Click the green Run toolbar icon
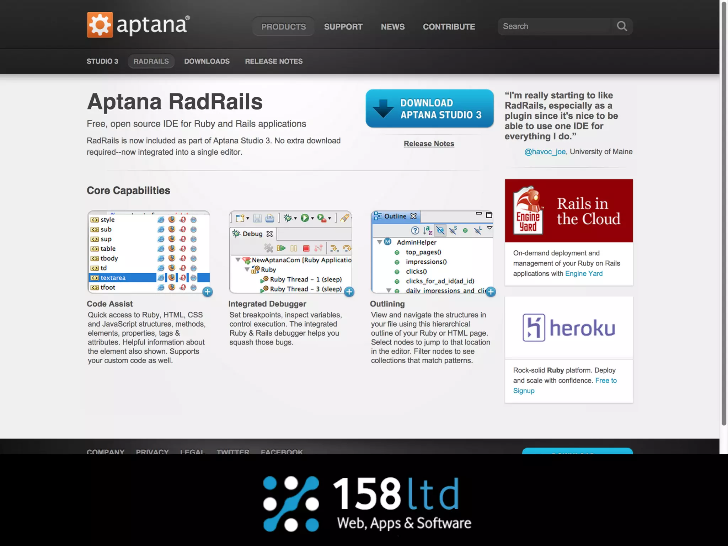728x546 pixels. coord(304,218)
